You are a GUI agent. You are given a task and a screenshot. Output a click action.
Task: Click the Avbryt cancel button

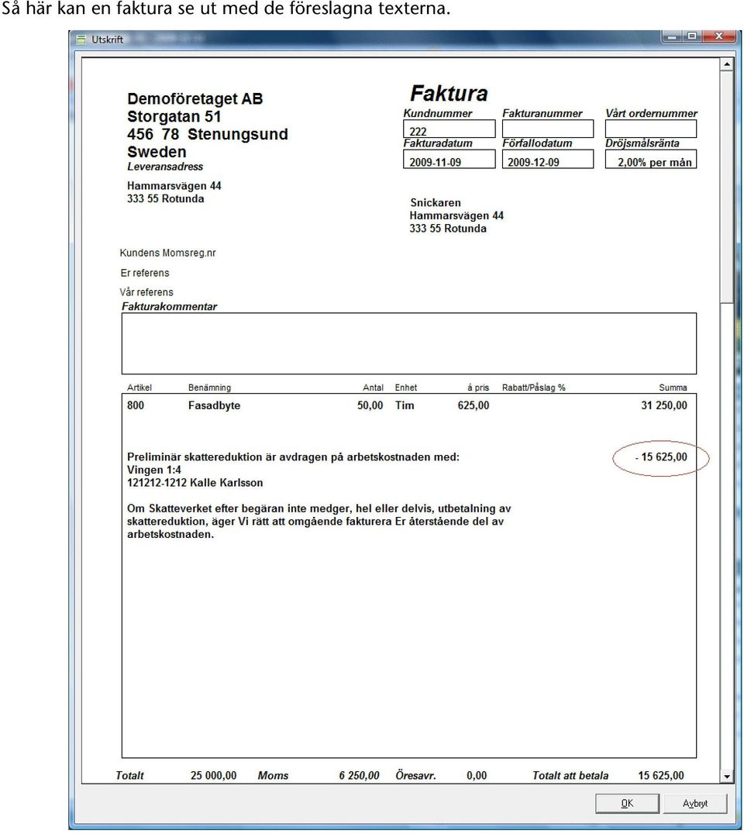(x=695, y=803)
